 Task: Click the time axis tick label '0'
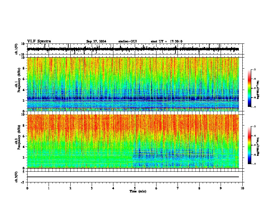pos(27,188)
